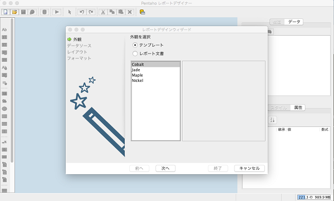
Task: Choose the Cobalt template in the list
Action: point(156,65)
